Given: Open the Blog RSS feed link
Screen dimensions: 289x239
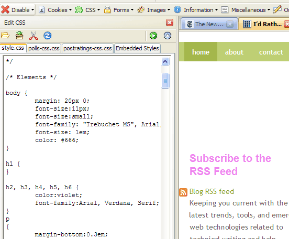Looking at the screenshot, I should [x=212, y=192].
